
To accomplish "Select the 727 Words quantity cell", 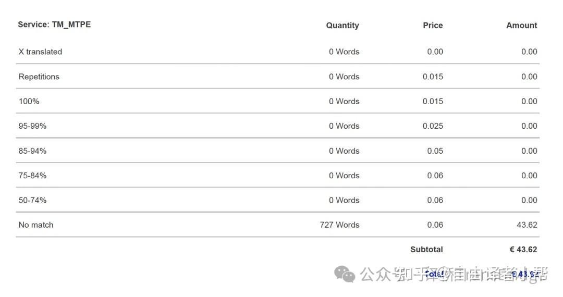I will pyautogui.click(x=339, y=225).
